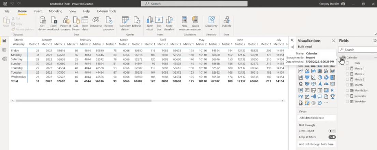The image size is (377, 150).
Task: Switch to the Insert tab
Action: [38, 11]
